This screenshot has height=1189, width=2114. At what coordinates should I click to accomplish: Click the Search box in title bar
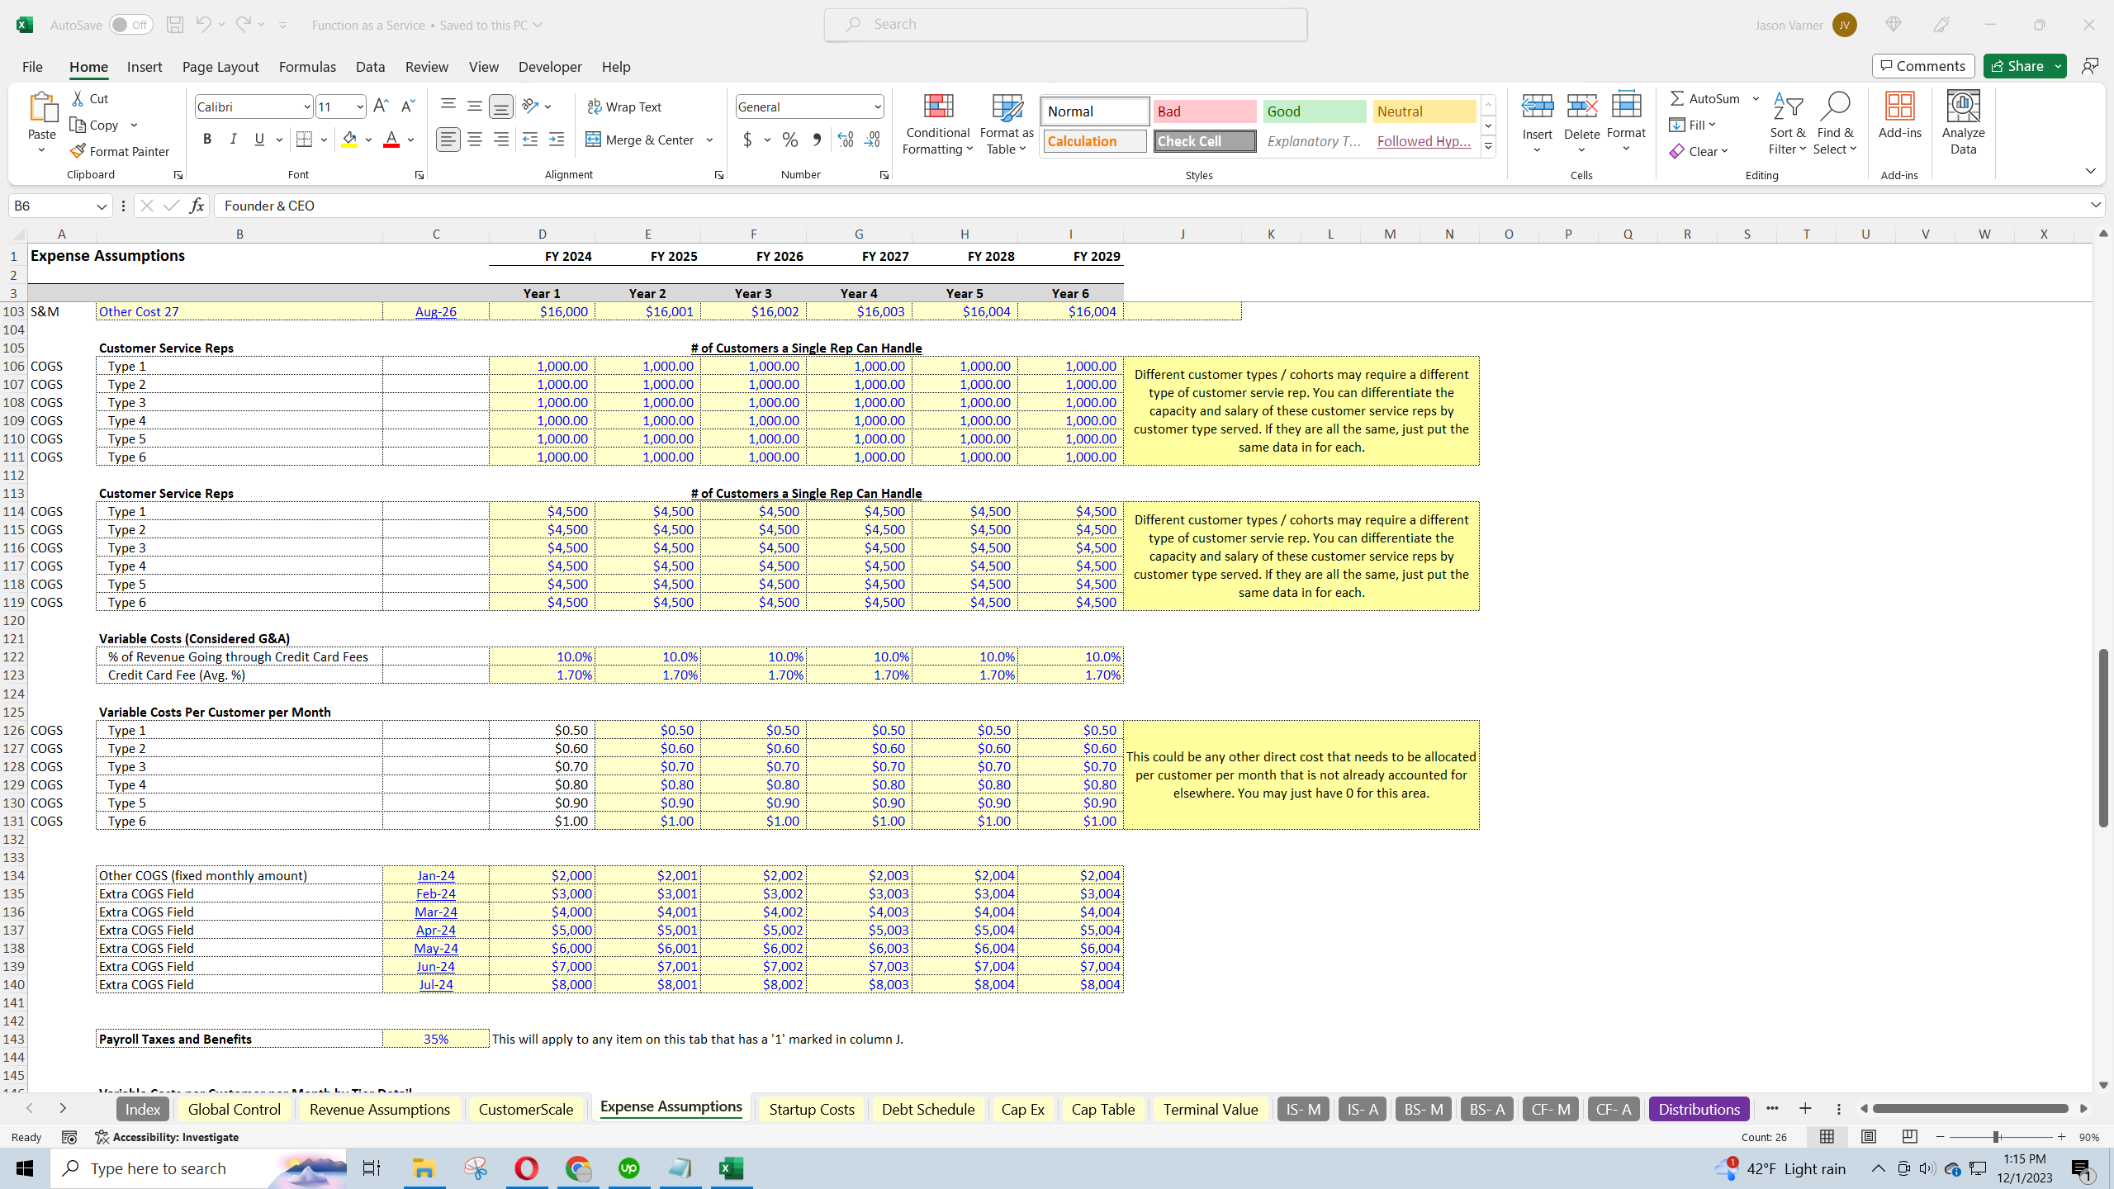tap(1065, 25)
